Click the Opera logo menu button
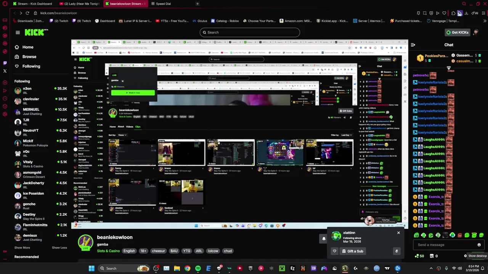The image size is (488, 274). pyautogui.click(x=5, y=4)
